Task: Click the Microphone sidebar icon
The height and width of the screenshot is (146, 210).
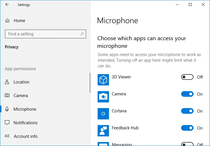Action: click(7, 109)
